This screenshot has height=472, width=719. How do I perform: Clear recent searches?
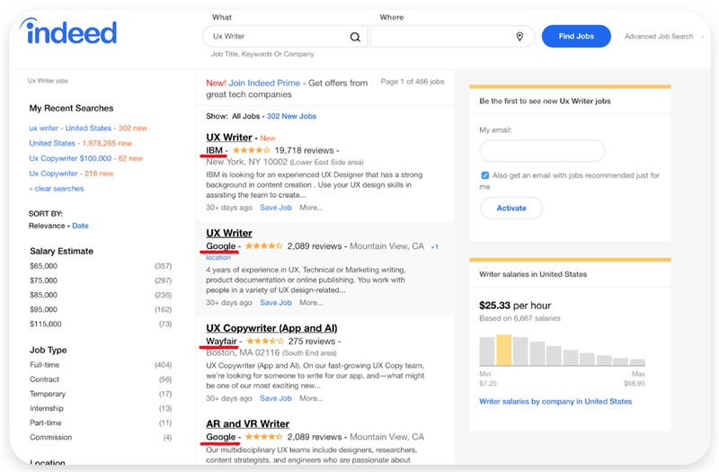(x=57, y=189)
